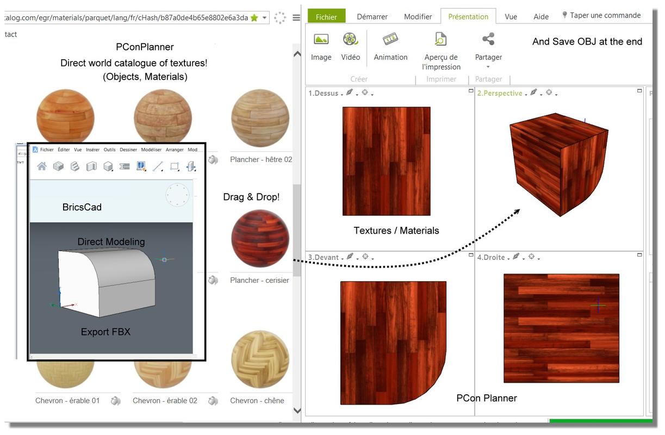Switch to the Démarrer ribbon tab
This screenshot has width=665, height=435.
pos(372,17)
